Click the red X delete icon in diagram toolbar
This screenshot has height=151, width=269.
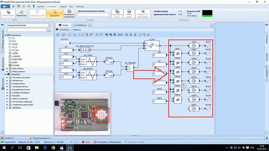pos(91,34)
